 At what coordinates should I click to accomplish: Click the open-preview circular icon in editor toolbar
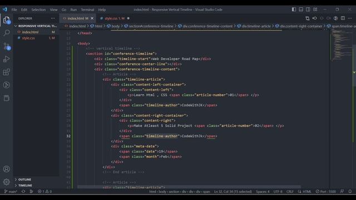pyautogui.click(x=335, y=18)
